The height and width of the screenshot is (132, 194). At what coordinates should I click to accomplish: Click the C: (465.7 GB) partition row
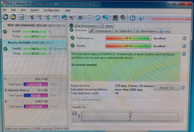[35, 82]
